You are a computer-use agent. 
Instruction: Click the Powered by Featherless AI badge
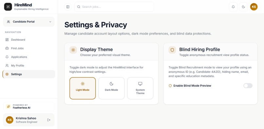[29, 107]
